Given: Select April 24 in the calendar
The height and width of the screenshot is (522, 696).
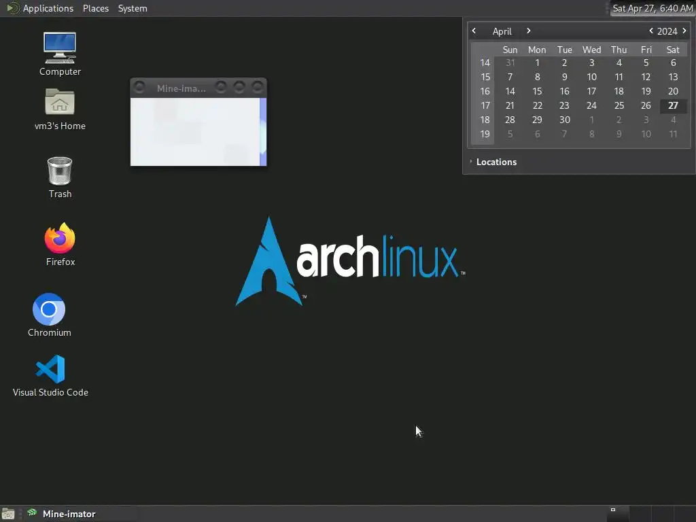Looking at the screenshot, I should pos(592,105).
